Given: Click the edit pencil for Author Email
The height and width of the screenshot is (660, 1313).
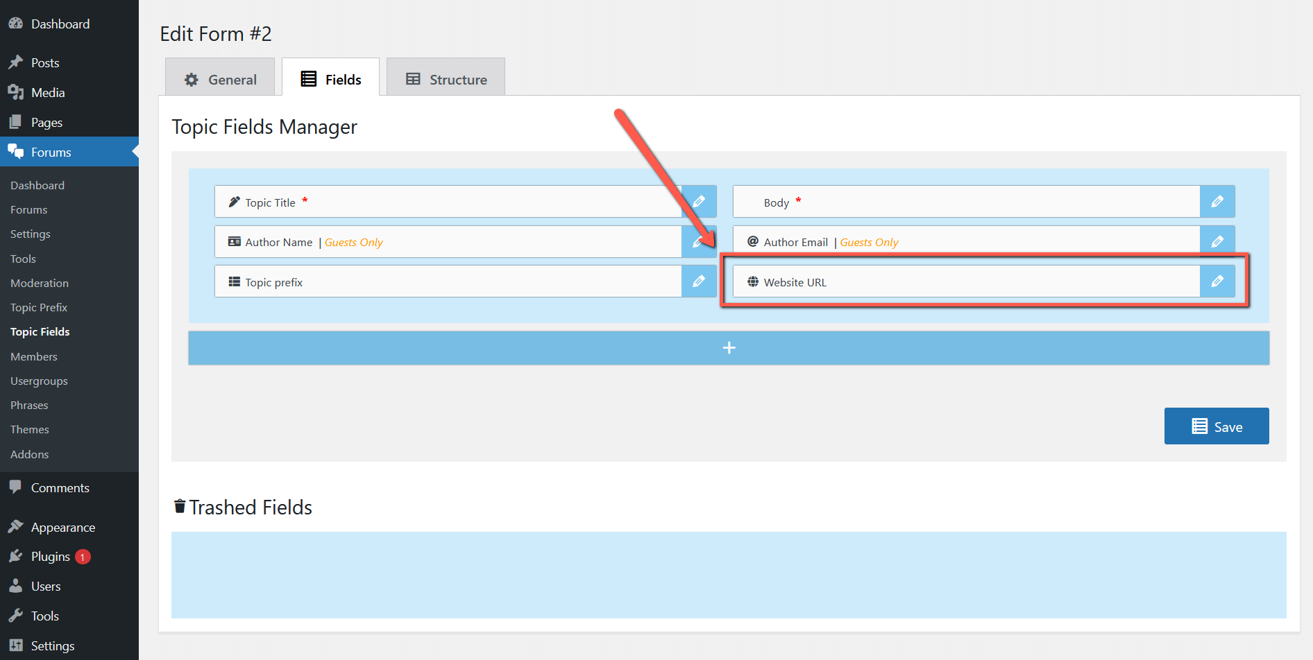Looking at the screenshot, I should 1217,241.
